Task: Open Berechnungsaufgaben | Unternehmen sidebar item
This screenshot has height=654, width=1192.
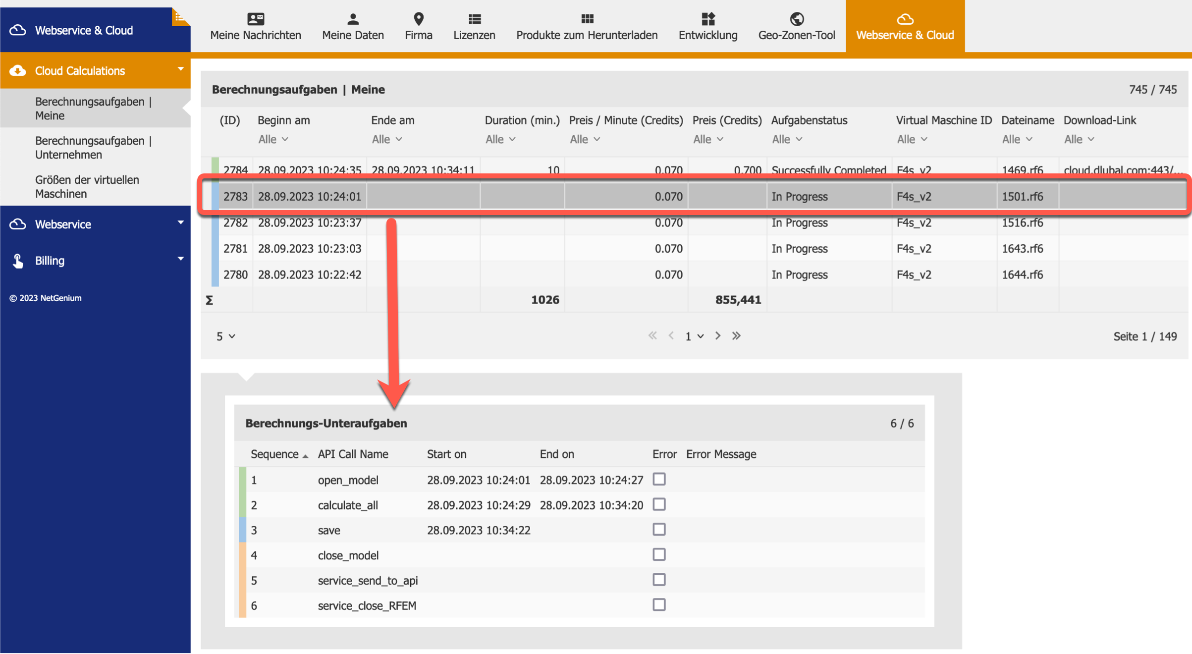Action: (x=94, y=148)
